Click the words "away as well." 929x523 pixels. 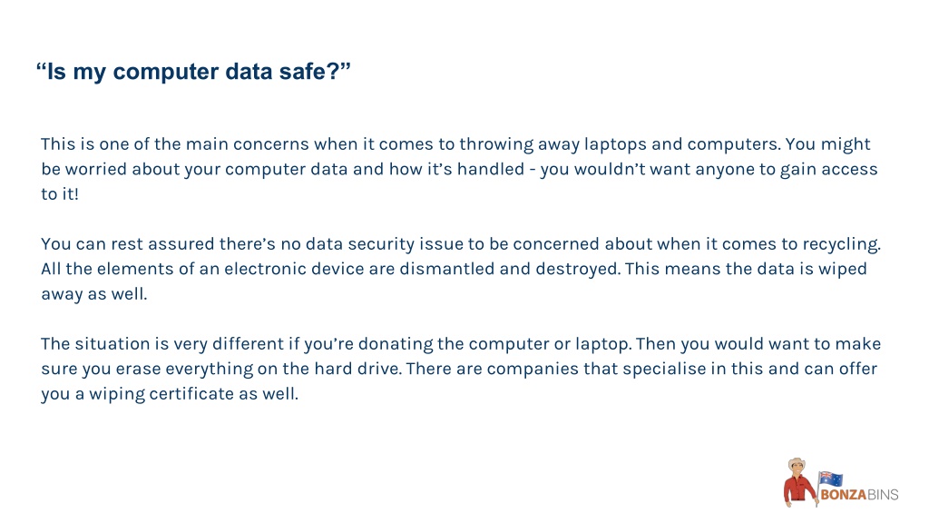(93, 294)
